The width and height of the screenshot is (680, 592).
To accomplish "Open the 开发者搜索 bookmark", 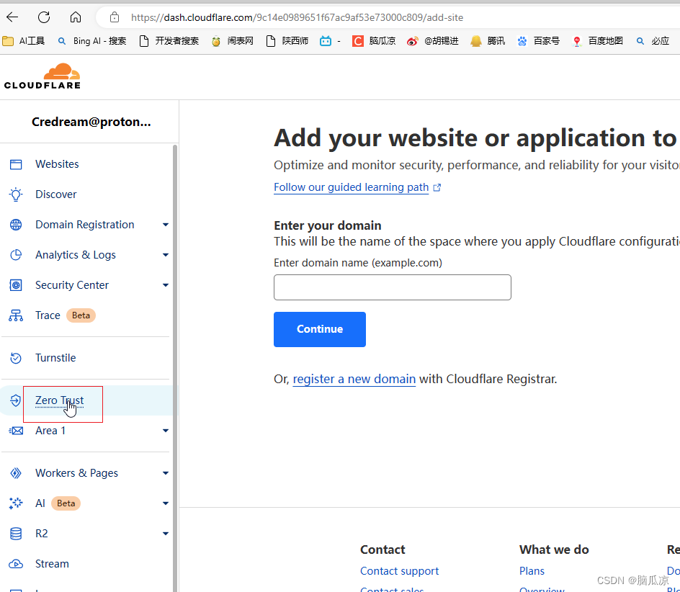I will coord(169,41).
